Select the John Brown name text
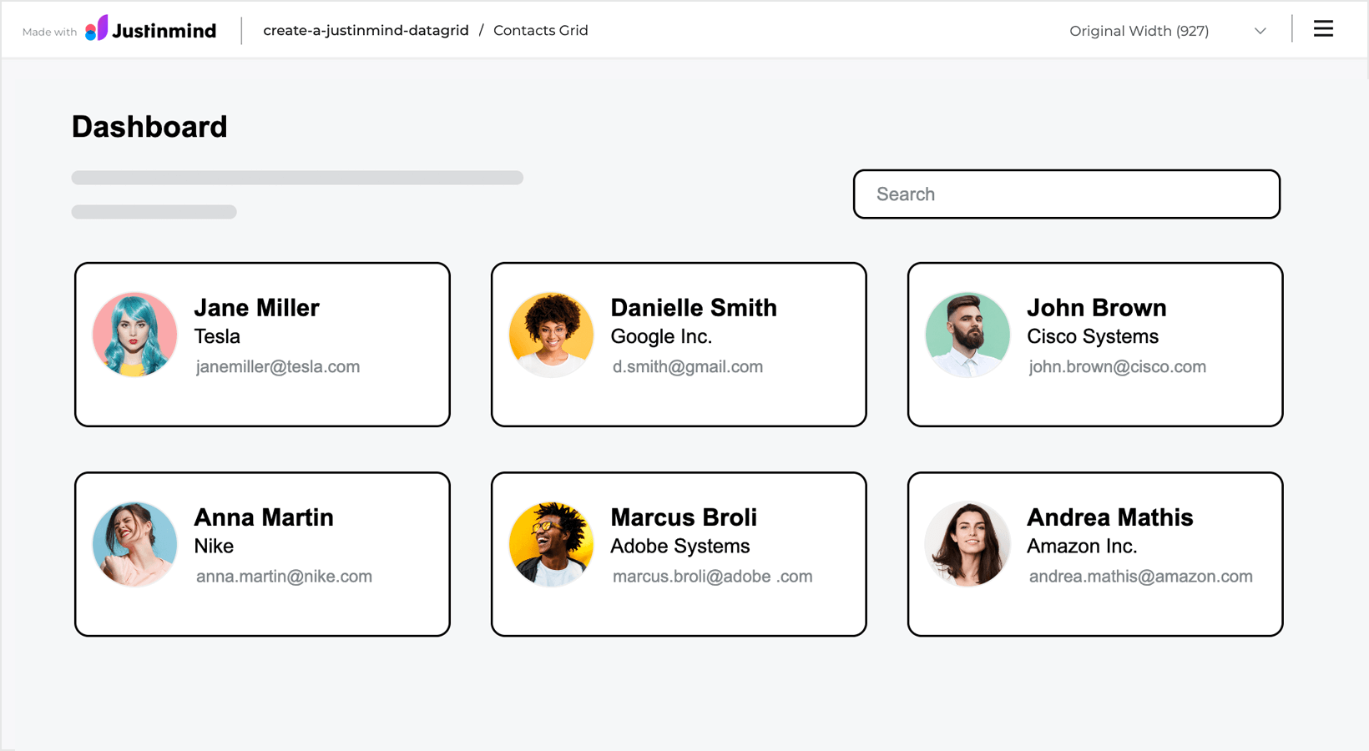Image resolution: width=1369 pixels, height=751 pixels. coord(1097,308)
